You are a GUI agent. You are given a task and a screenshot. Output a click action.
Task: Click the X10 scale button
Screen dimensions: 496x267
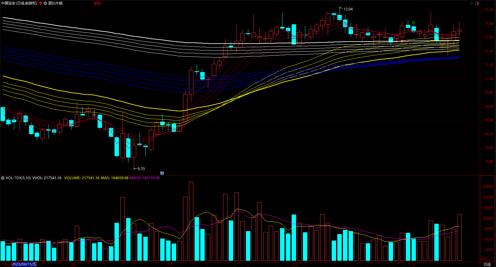[x=484, y=259]
